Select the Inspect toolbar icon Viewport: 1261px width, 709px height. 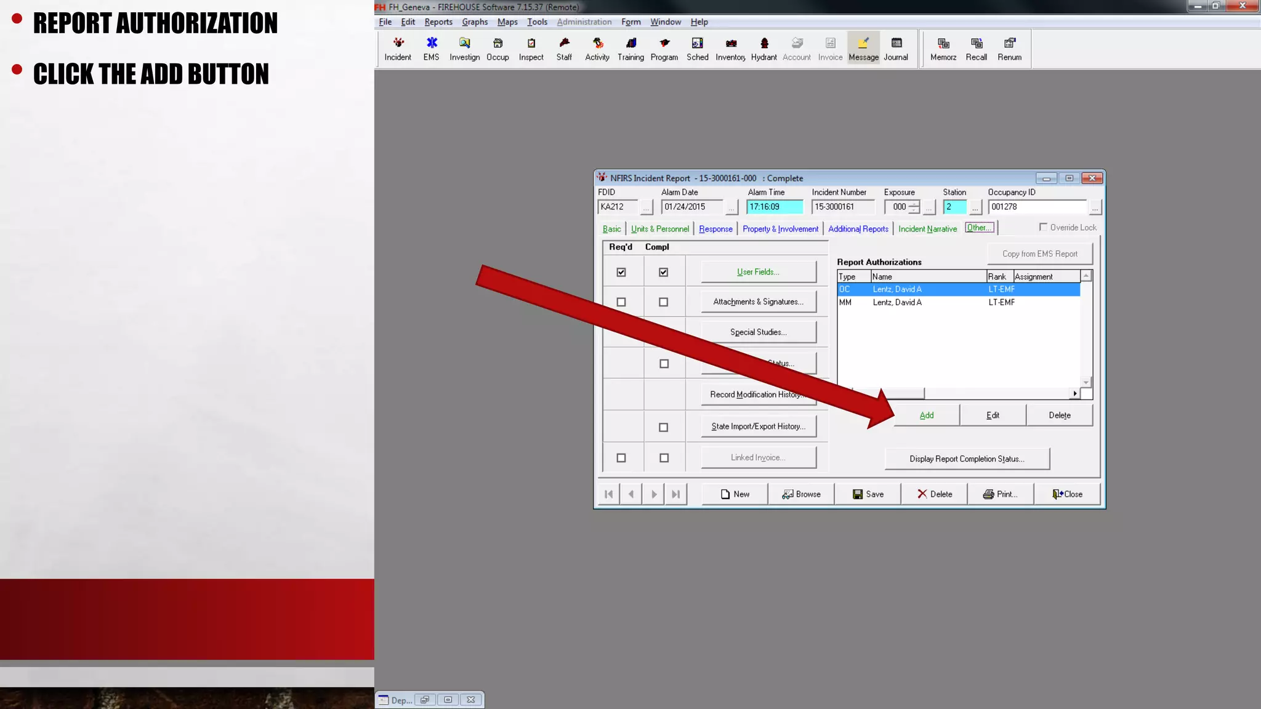(531, 49)
